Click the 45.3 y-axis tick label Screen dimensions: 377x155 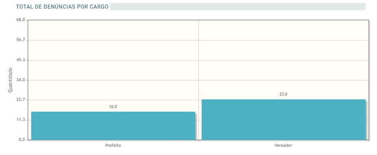(x=21, y=60)
